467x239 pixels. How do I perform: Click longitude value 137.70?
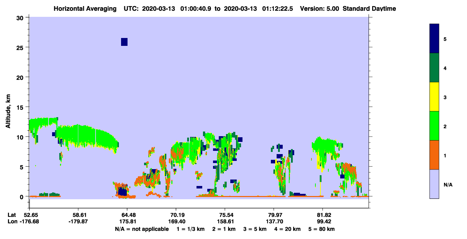tap(274, 222)
